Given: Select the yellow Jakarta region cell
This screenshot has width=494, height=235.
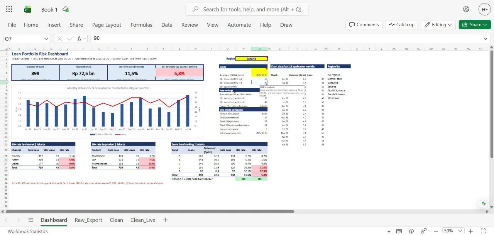Looking at the screenshot, I should click(251, 59).
